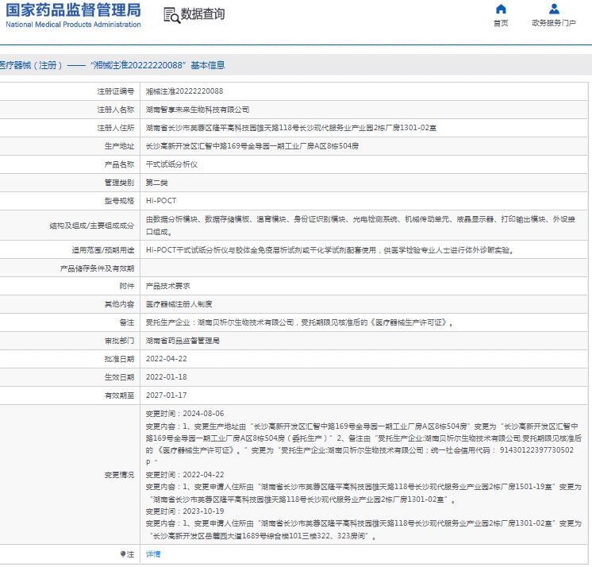Click the 有效期至 label
The height and width of the screenshot is (567, 592).
pyautogui.click(x=119, y=395)
